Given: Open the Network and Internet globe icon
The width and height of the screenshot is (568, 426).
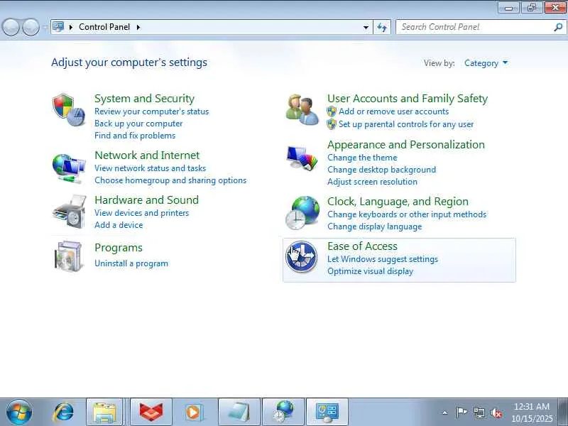Looking at the screenshot, I should (x=69, y=168).
